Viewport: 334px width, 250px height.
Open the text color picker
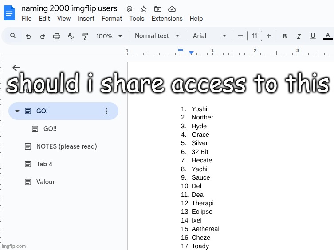point(328,36)
